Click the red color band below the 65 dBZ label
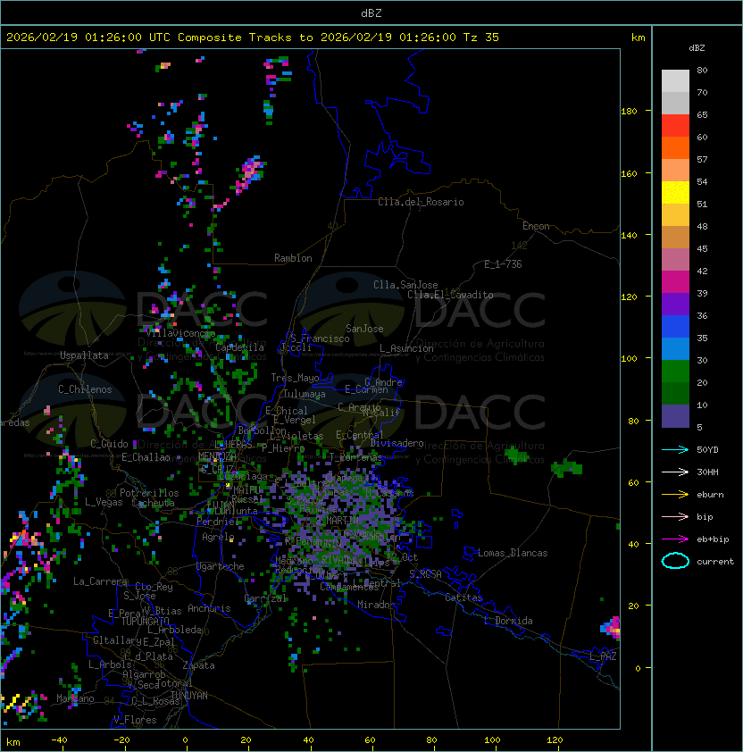 pyautogui.click(x=675, y=126)
